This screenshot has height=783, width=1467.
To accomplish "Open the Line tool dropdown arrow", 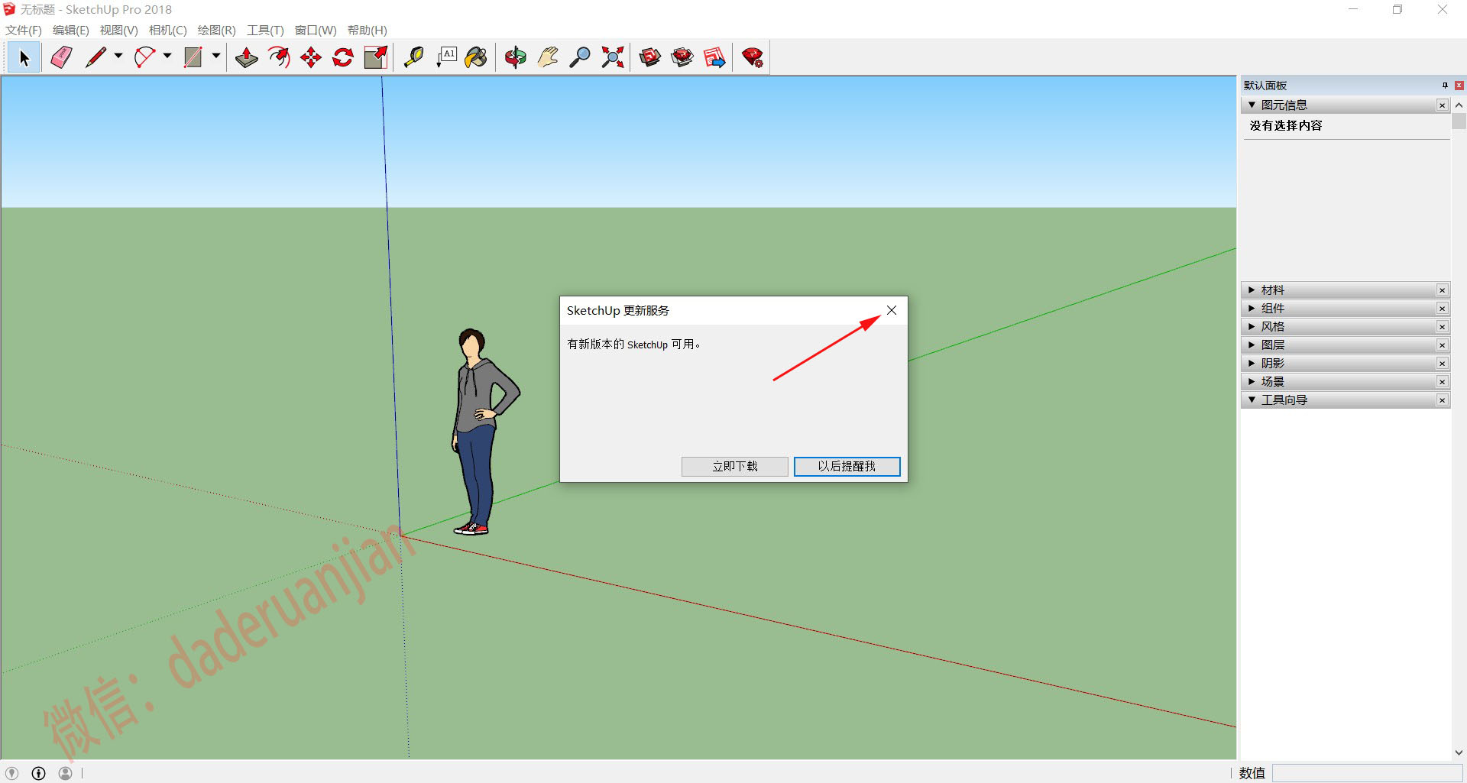I will (118, 56).
